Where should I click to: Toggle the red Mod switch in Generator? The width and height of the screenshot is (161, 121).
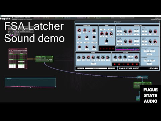(x=89, y=31)
